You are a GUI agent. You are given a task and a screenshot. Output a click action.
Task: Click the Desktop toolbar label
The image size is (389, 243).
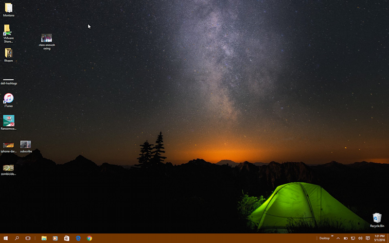click(x=324, y=238)
